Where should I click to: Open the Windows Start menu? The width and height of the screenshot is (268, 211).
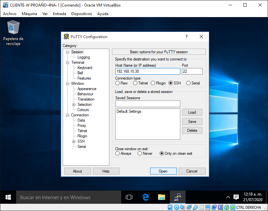tap(8, 197)
